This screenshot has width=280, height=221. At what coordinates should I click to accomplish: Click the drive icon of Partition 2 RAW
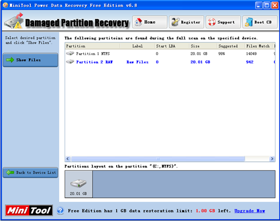click(x=70, y=62)
